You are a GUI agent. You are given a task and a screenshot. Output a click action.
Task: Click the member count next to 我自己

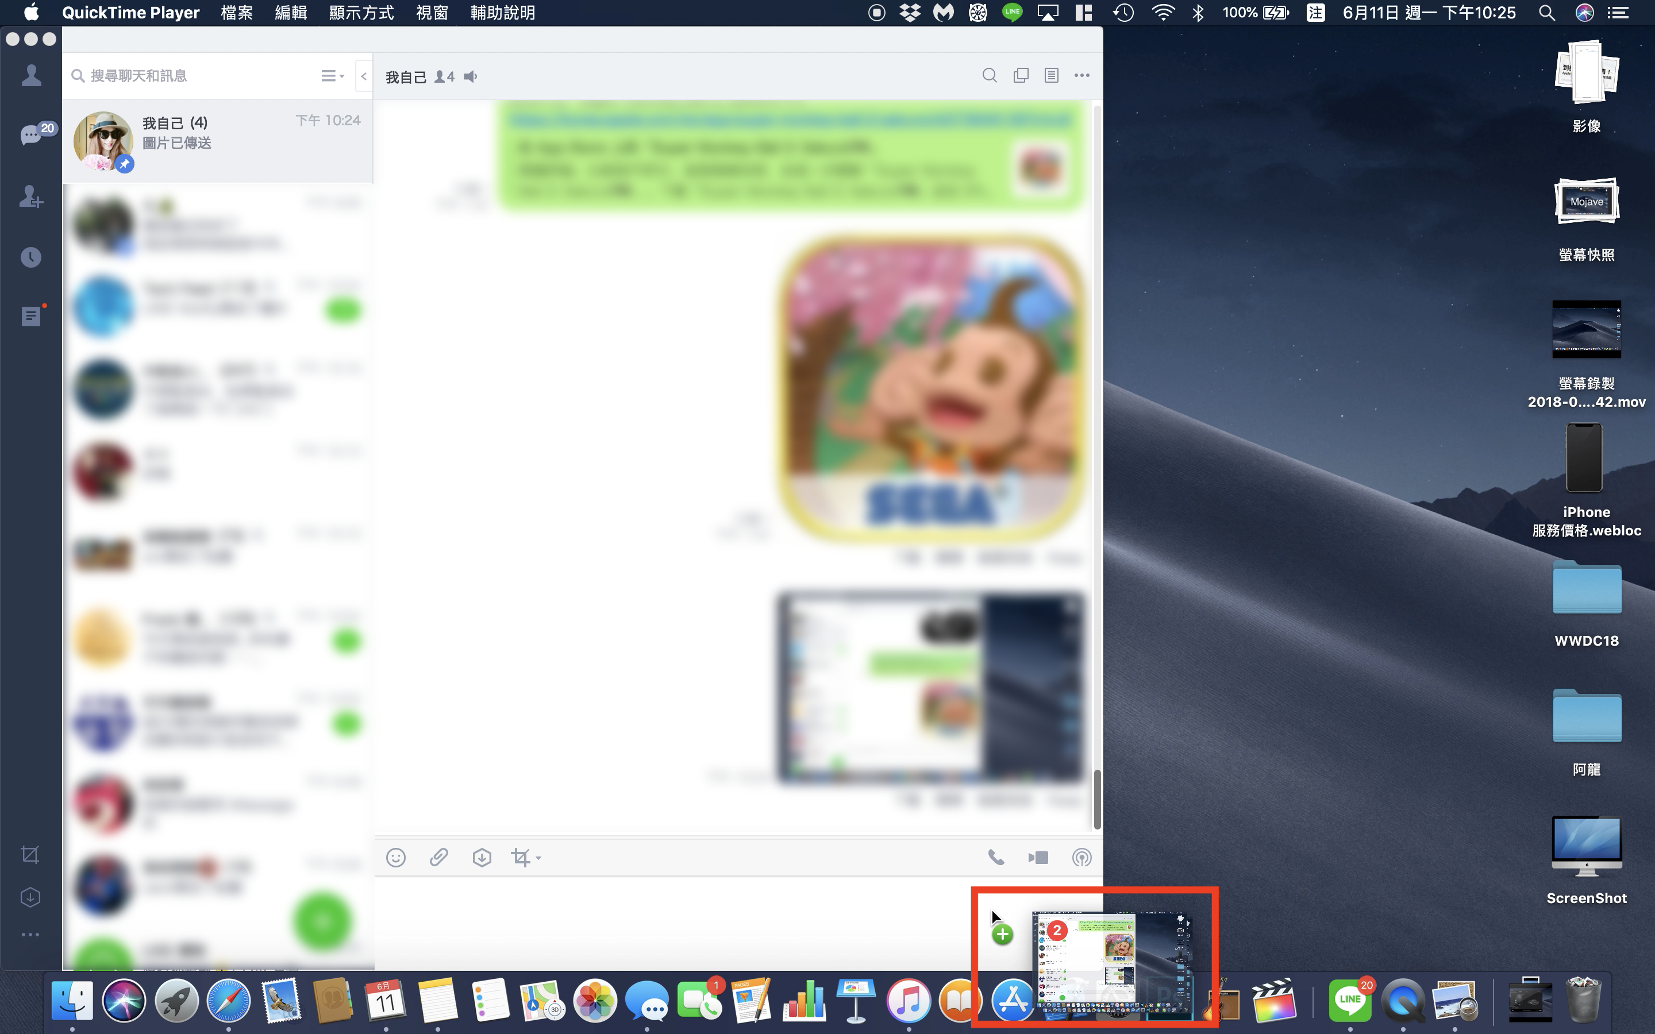pos(445,76)
